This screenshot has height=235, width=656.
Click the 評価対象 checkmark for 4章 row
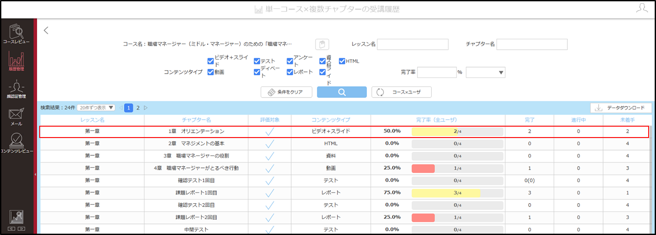(270, 168)
